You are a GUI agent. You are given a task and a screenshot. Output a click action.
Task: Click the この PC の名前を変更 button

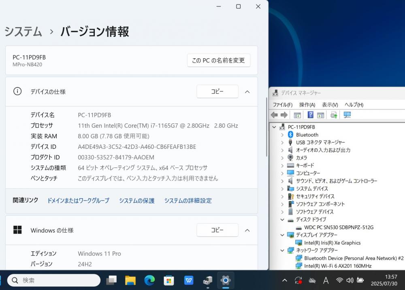coord(219,60)
